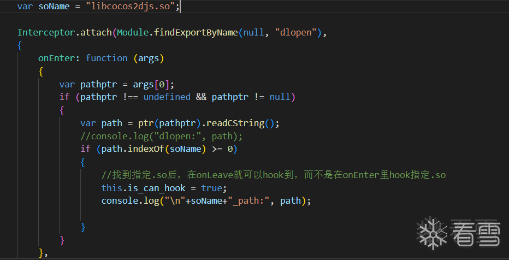Click the indexOf method name

[x=146, y=149]
